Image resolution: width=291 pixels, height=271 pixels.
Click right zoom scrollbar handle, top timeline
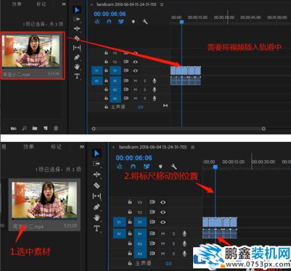point(263,129)
